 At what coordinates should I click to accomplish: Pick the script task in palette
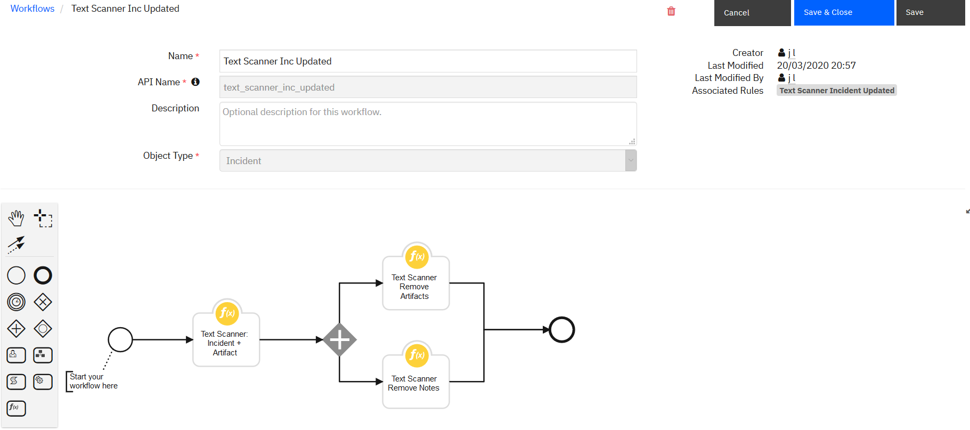(16, 382)
